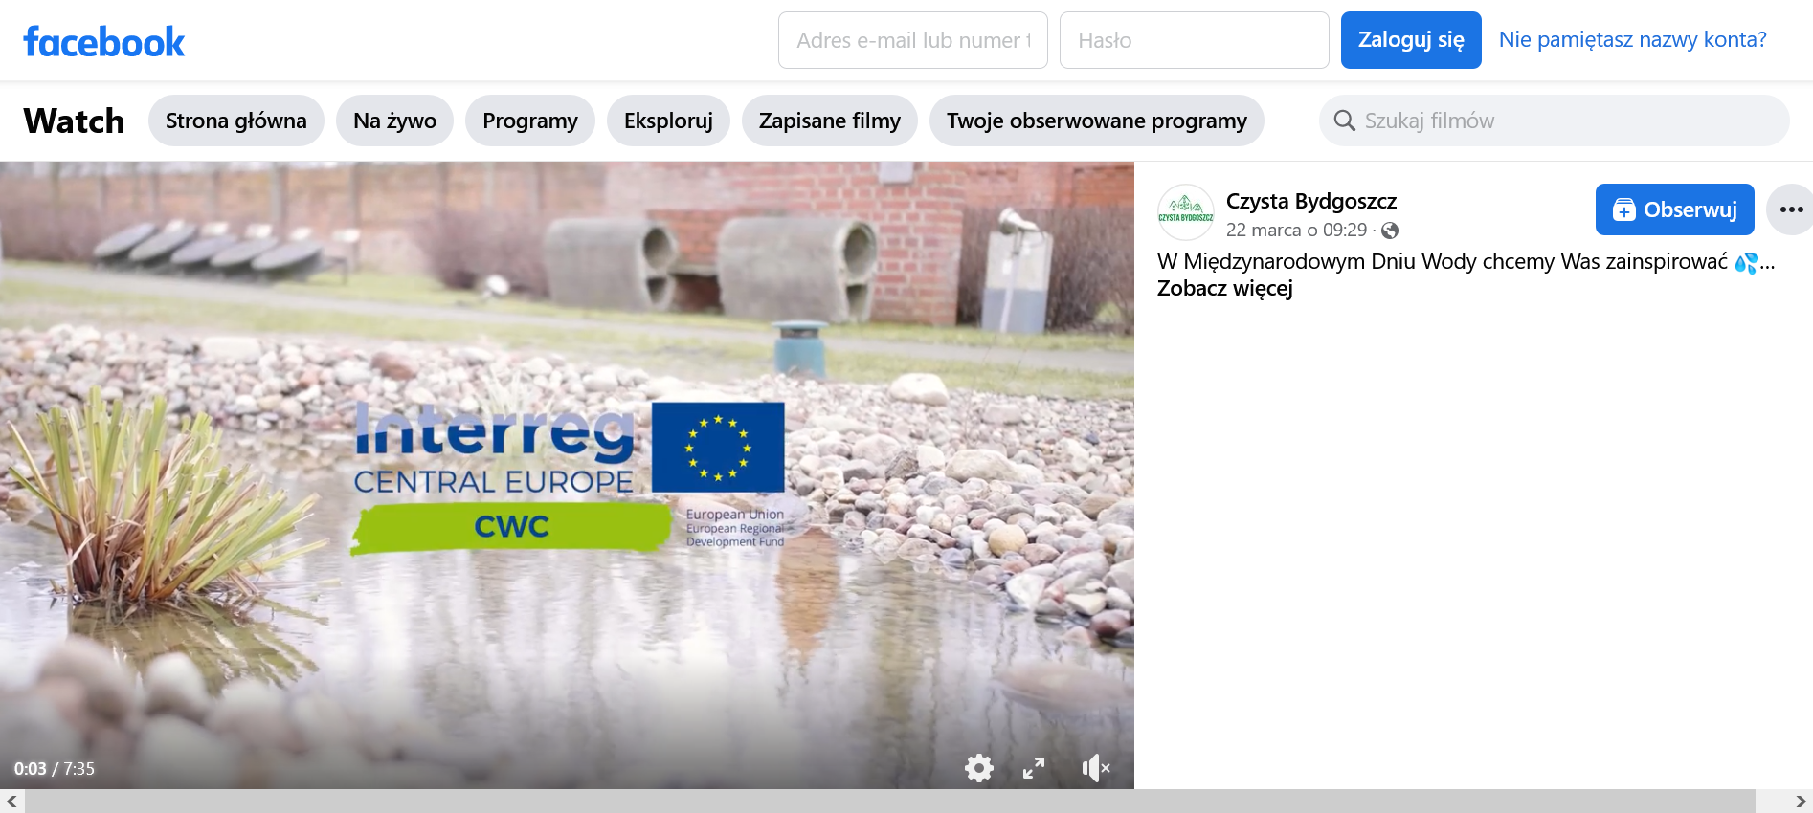Unmute the video sound
The image size is (1813, 813).
(x=1095, y=768)
